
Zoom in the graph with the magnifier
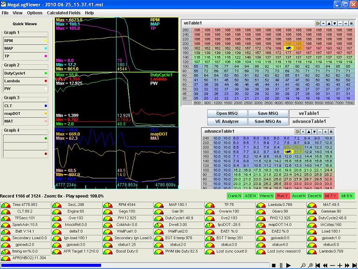[x=311, y=265]
